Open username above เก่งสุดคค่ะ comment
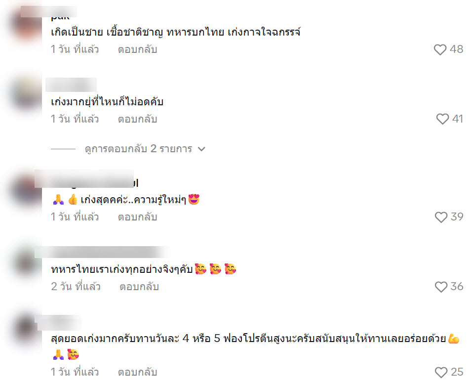468x388 pixels. (86, 179)
